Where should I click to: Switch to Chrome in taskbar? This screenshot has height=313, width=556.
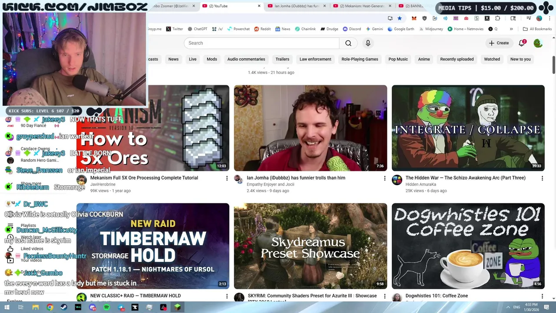[50, 307]
